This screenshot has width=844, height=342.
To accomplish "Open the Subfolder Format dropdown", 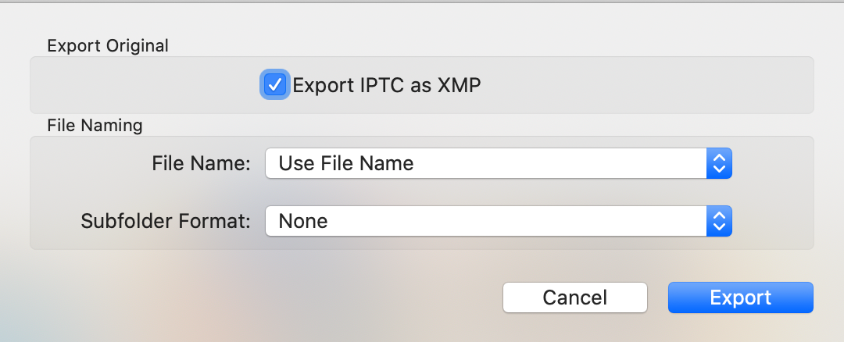I will click(499, 221).
